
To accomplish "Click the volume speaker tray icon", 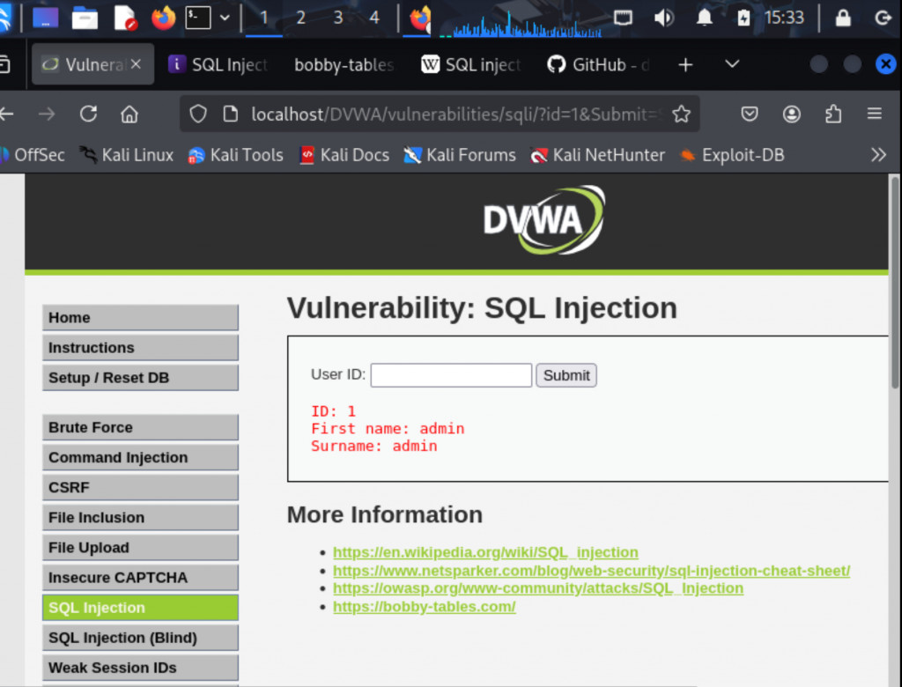I will coord(663,18).
